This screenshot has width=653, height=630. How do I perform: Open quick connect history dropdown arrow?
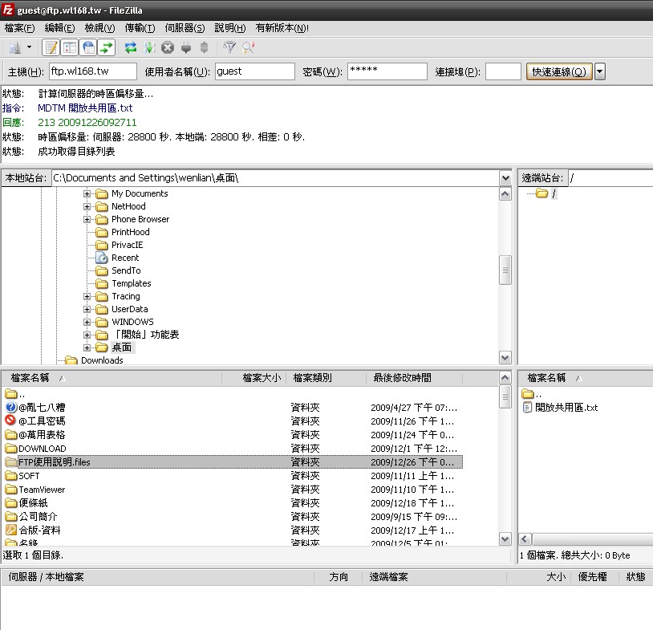click(600, 71)
